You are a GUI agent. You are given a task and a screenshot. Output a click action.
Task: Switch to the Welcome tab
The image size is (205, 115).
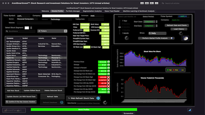[45, 11]
